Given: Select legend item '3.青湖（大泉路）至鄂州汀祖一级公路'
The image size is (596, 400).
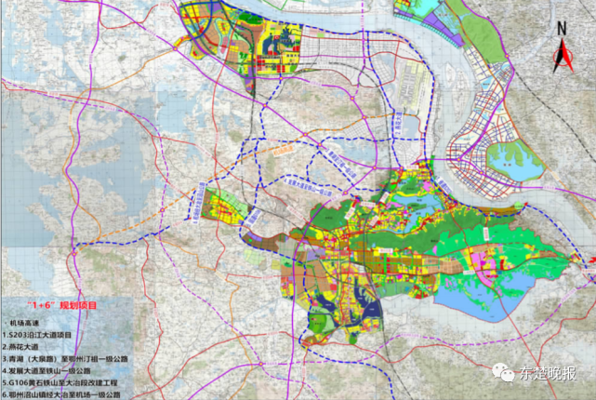Looking at the screenshot, I should click(x=65, y=358).
